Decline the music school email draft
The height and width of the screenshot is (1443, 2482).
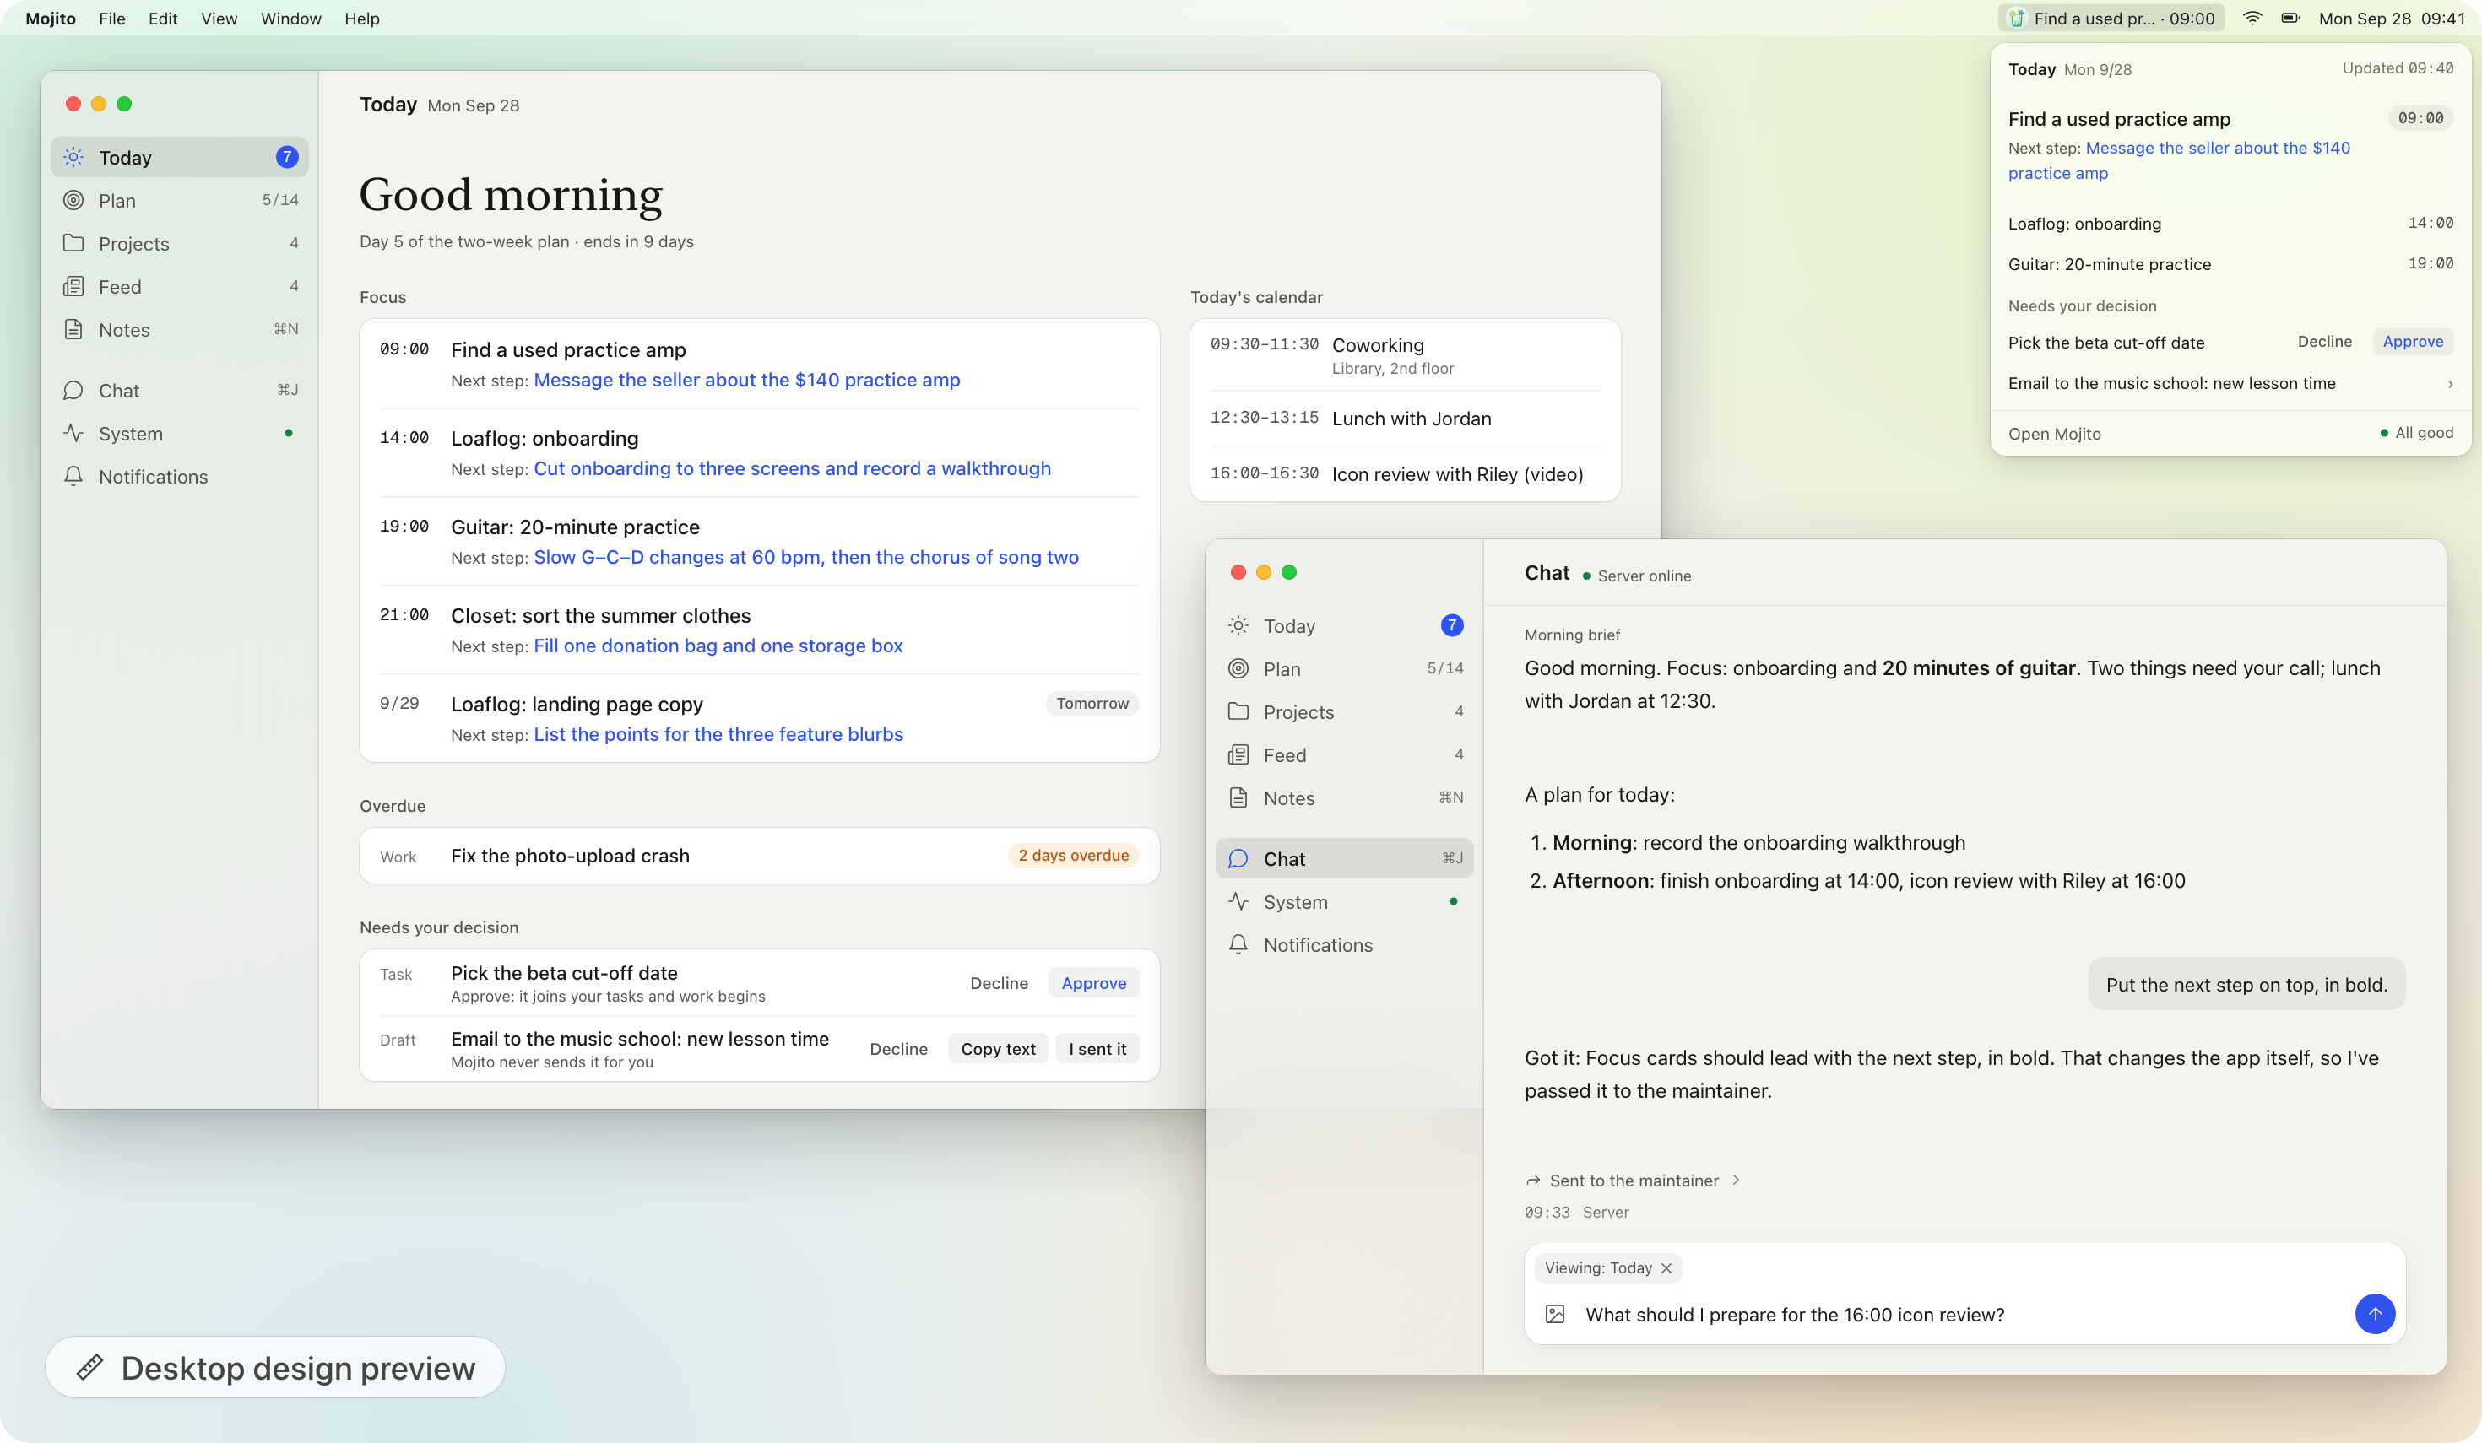898,1048
